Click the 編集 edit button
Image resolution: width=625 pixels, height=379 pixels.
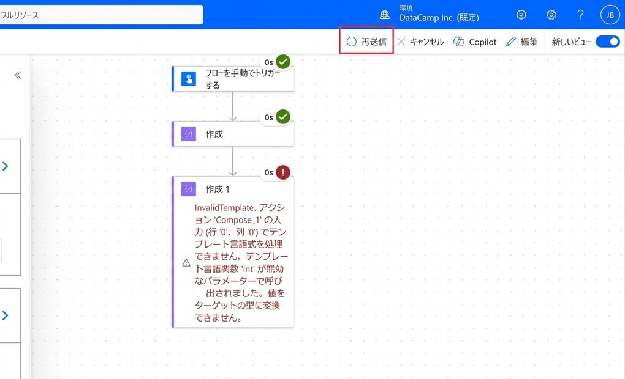pyautogui.click(x=522, y=42)
